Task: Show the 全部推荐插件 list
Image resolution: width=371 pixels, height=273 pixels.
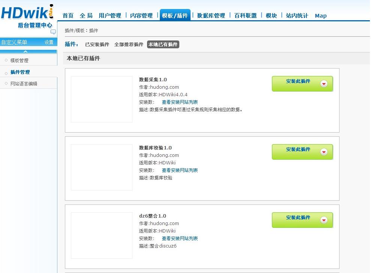Action: 129,45
